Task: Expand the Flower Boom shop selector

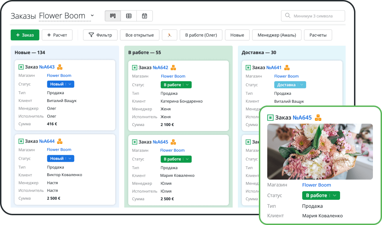Action: [x=92, y=16]
